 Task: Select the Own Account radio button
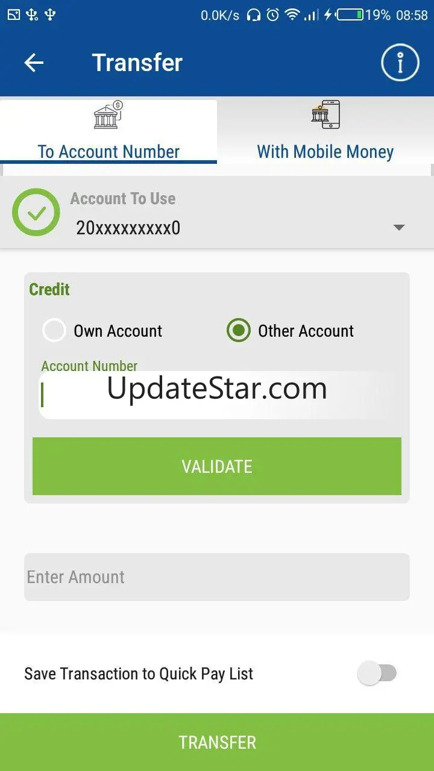pyautogui.click(x=54, y=331)
